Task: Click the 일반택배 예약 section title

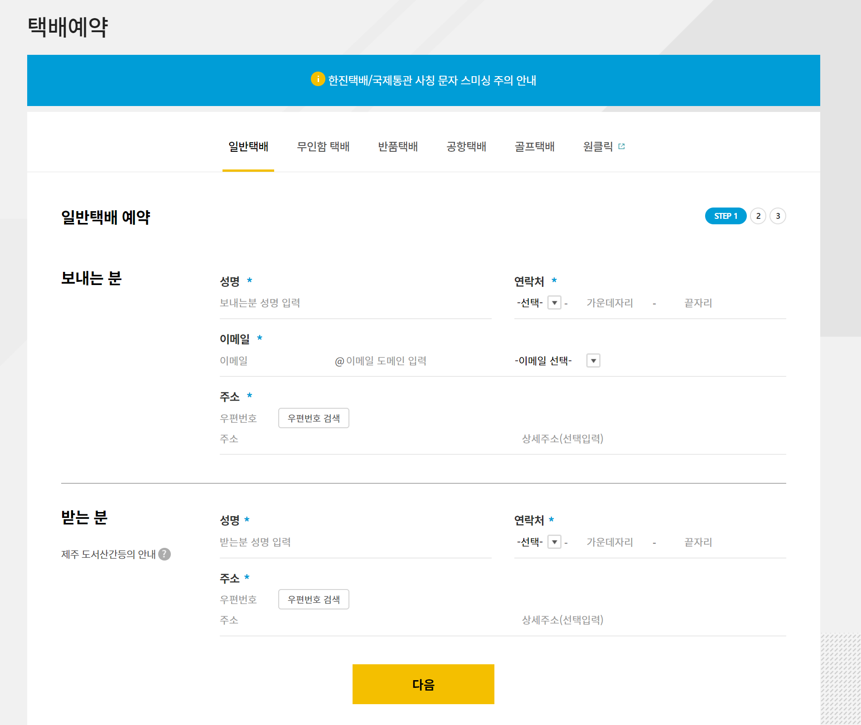Action: coord(106,217)
